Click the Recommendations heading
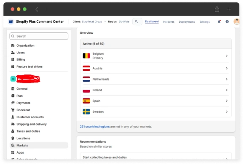This screenshot has height=165, width=244. [x=93, y=142]
